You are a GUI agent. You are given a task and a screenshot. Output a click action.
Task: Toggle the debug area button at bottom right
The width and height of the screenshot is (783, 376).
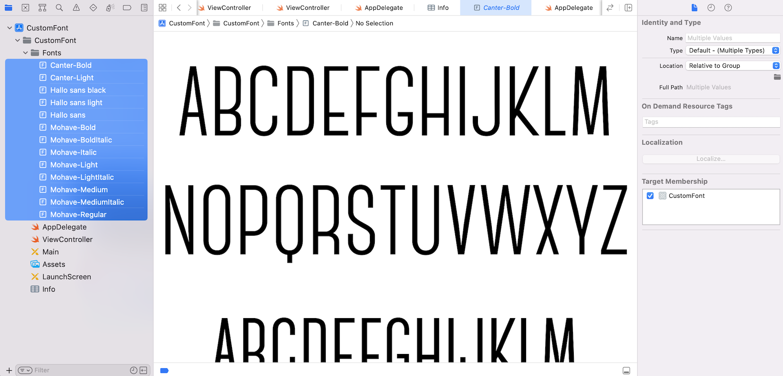(626, 371)
